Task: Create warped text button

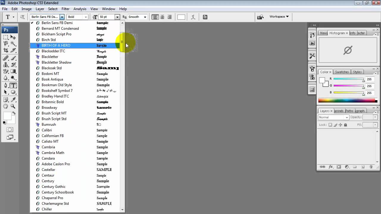Action: [x=193, y=17]
